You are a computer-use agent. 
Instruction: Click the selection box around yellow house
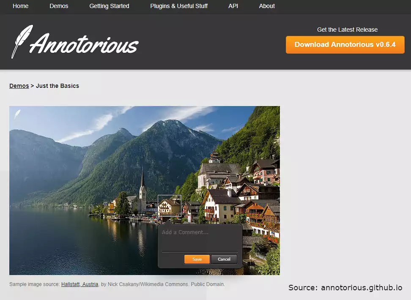tap(169, 206)
